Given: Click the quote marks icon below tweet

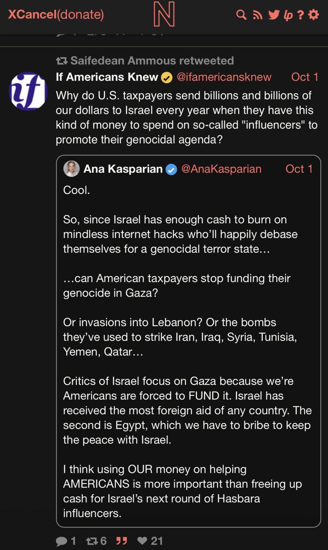Looking at the screenshot, I should click(122, 541).
